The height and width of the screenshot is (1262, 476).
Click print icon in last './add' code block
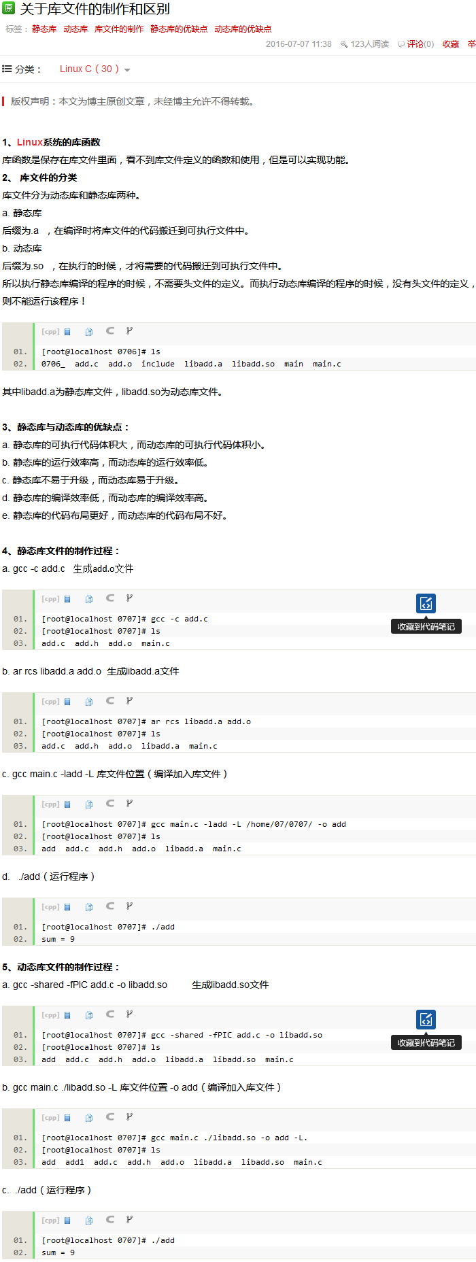pos(109,1220)
